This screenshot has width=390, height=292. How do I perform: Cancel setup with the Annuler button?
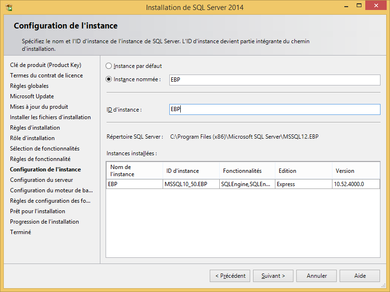[316, 276]
